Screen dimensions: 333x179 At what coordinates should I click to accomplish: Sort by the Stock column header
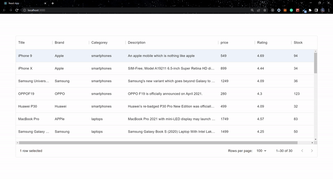(298, 43)
